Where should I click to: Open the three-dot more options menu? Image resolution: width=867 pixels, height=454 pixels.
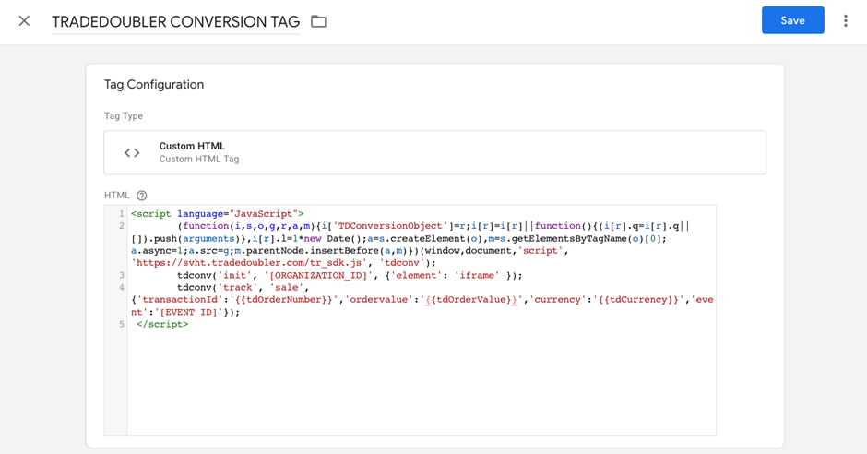pyautogui.click(x=845, y=21)
